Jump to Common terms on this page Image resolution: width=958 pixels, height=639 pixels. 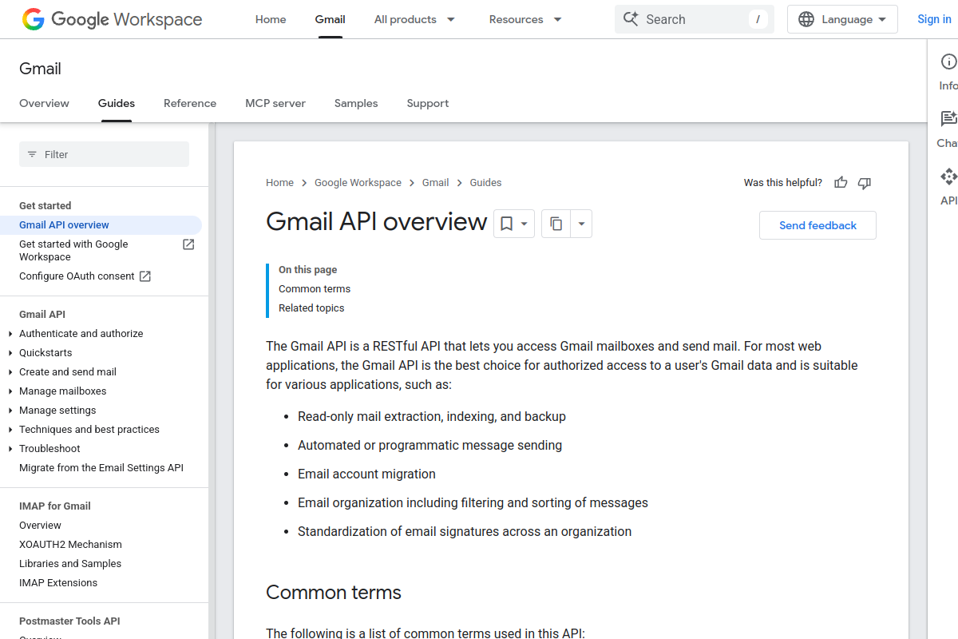[x=315, y=289]
